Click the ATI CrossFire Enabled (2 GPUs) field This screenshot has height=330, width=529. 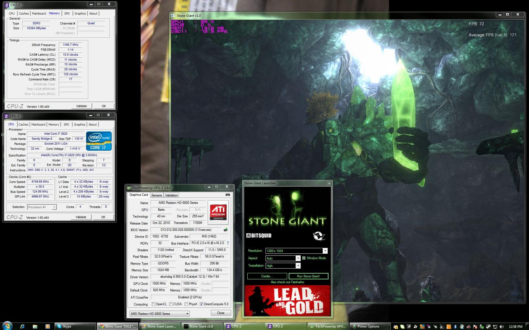[190, 297]
